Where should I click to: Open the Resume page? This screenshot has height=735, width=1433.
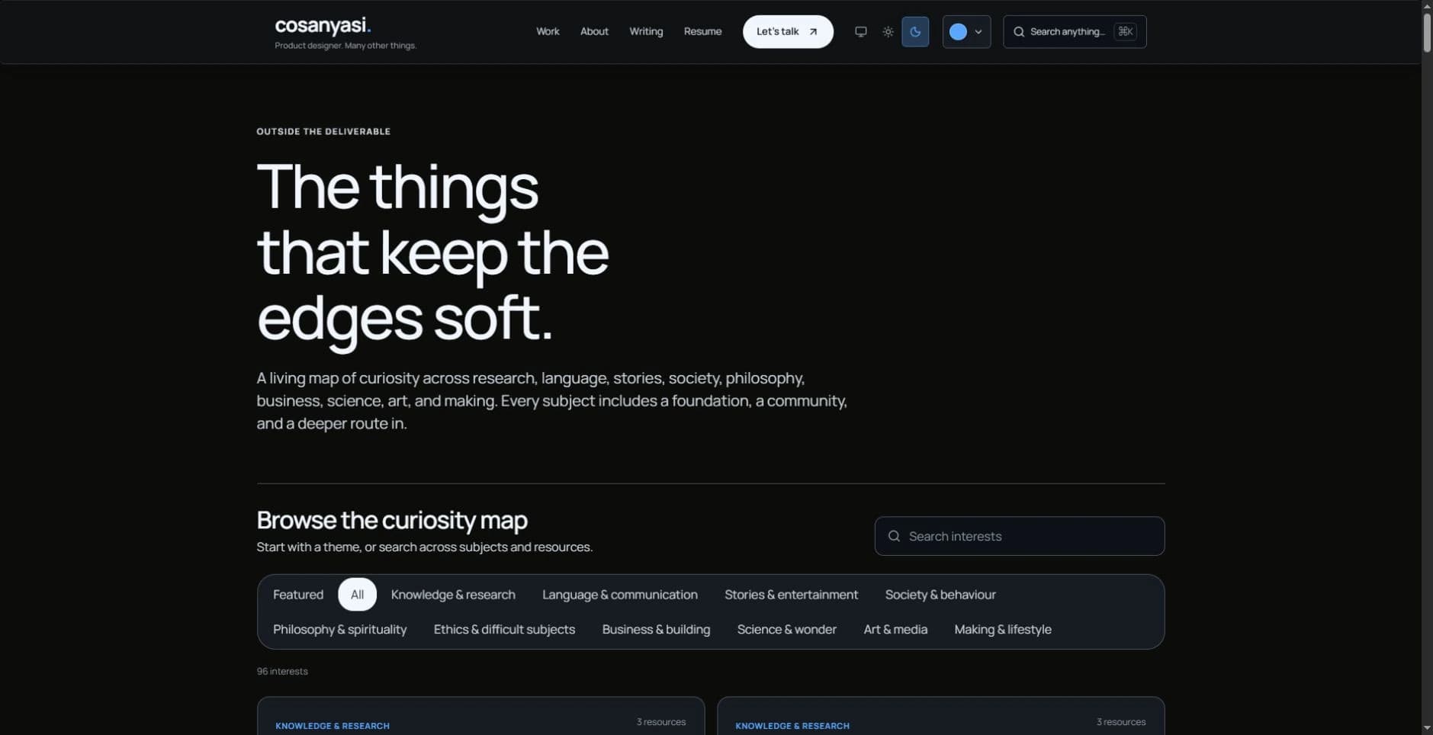pos(702,31)
